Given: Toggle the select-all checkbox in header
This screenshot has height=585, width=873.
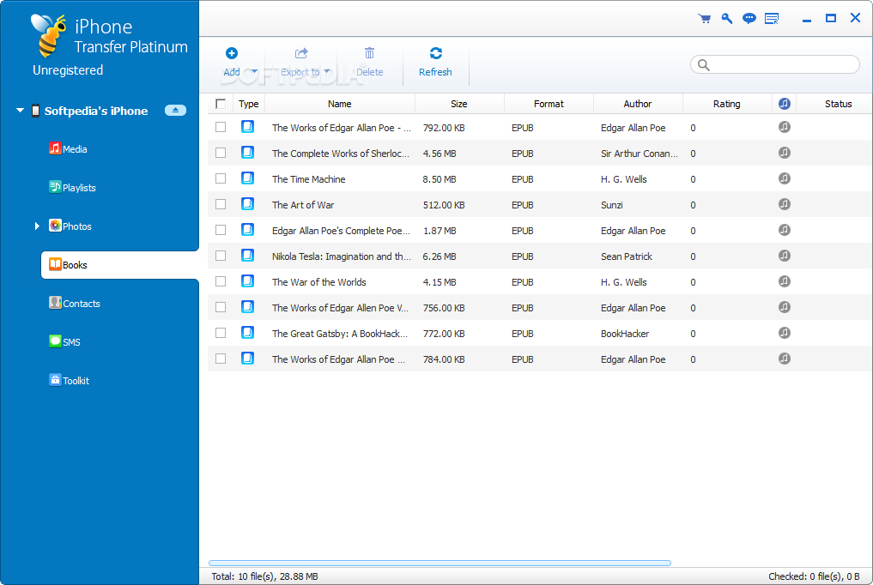Looking at the screenshot, I should click(221, 104).
